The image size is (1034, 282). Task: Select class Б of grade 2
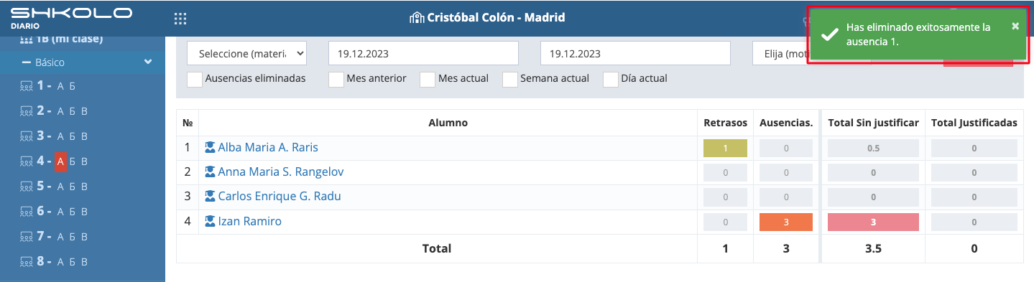click(x=72, y=111)
